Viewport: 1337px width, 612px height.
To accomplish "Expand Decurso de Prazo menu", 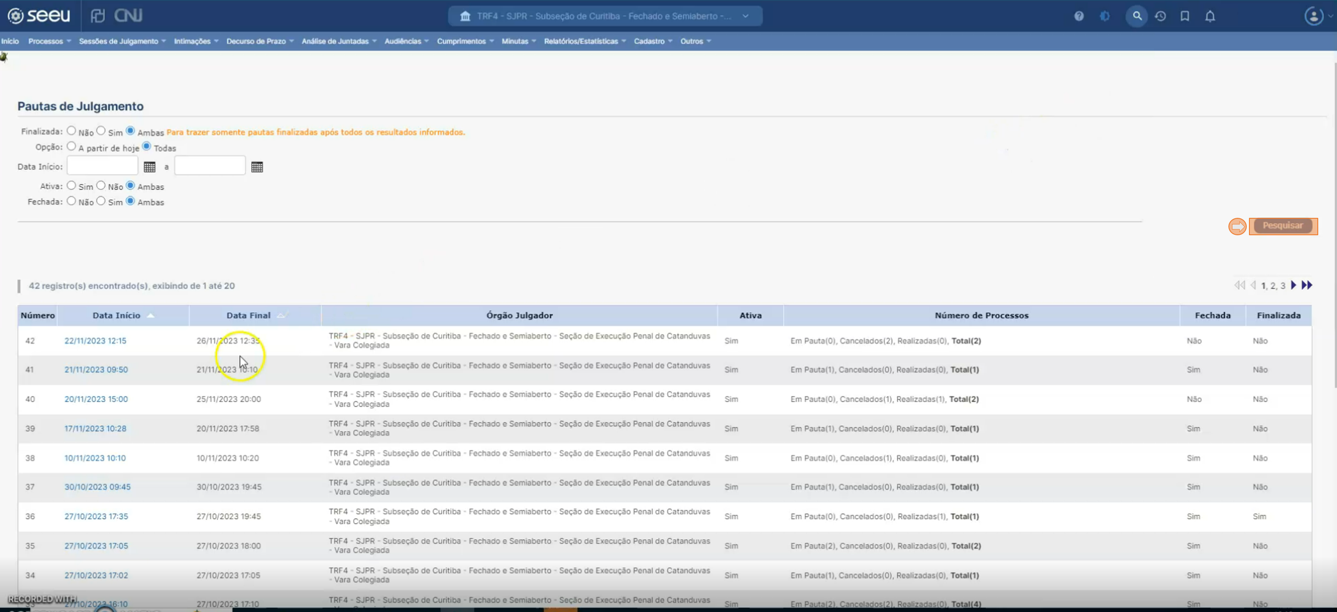I will (260, 41).
